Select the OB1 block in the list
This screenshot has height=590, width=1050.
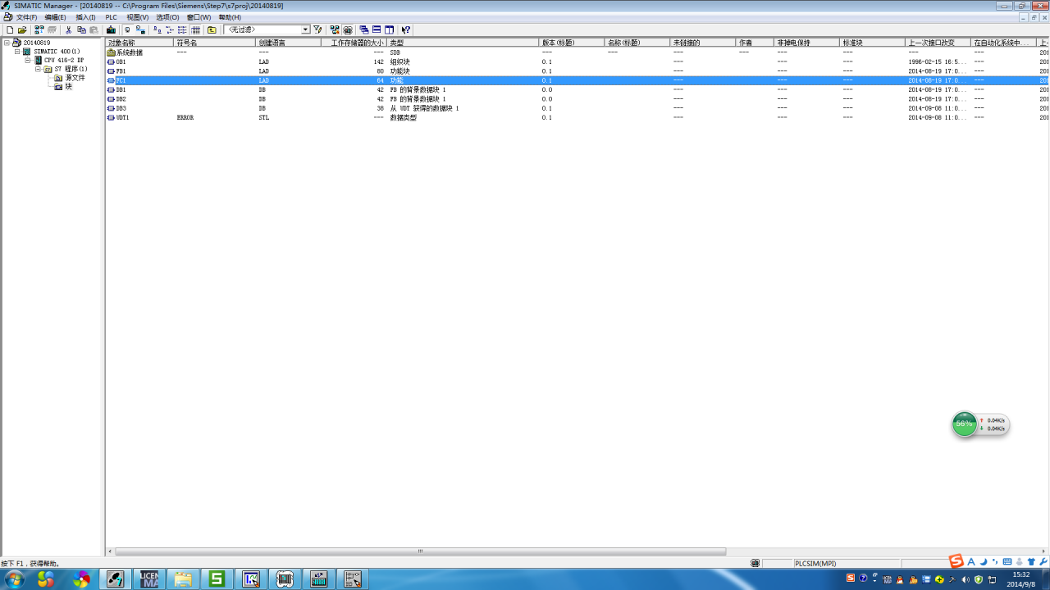(121, 61)
